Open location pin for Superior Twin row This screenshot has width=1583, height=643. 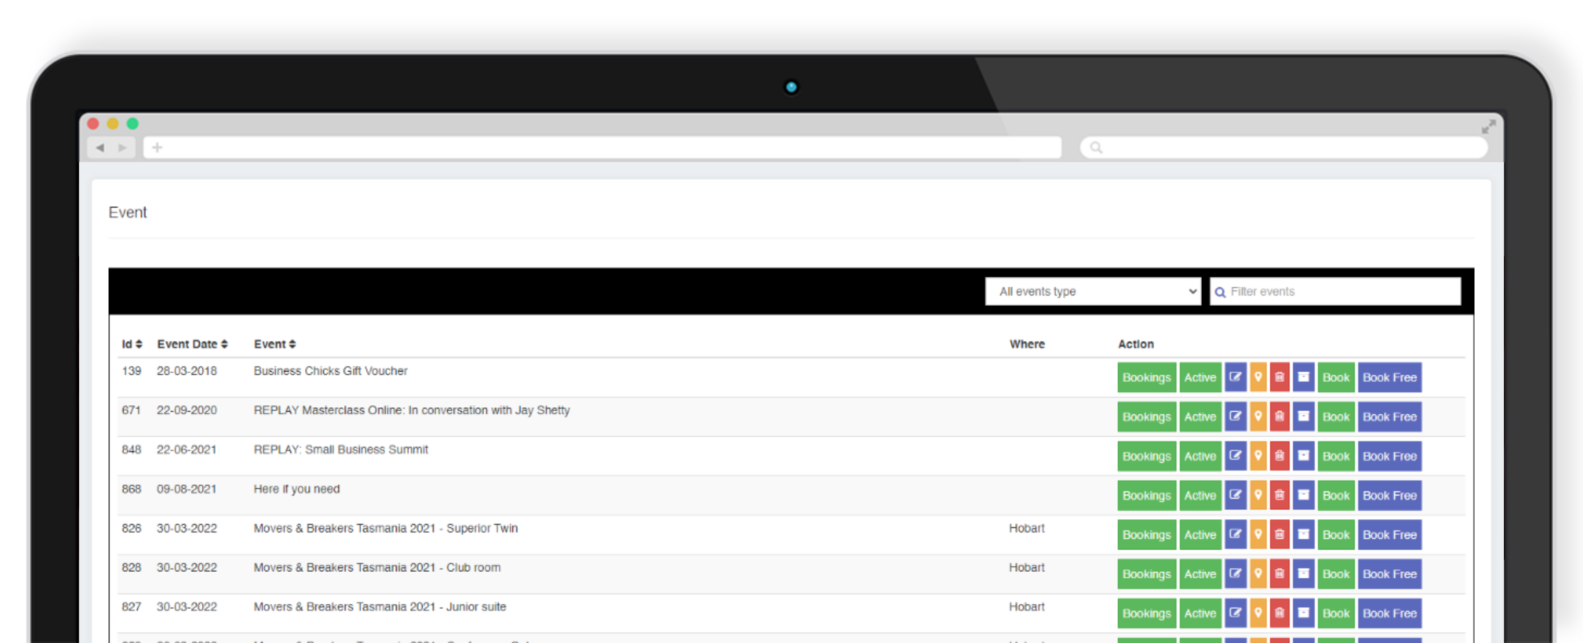point(1258,534)
